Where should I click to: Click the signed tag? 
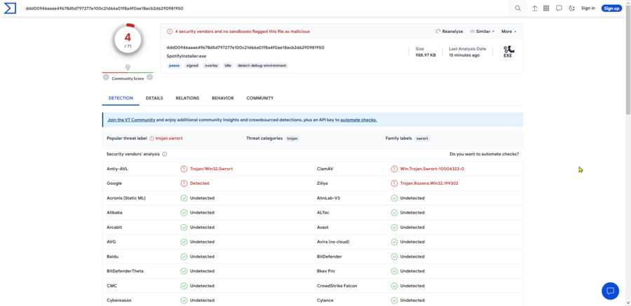point(192,65)
